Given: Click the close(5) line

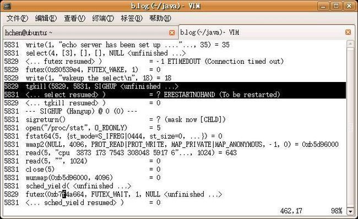Looking at the screenshot, I should pyautogui.click(x=83, y=169).
